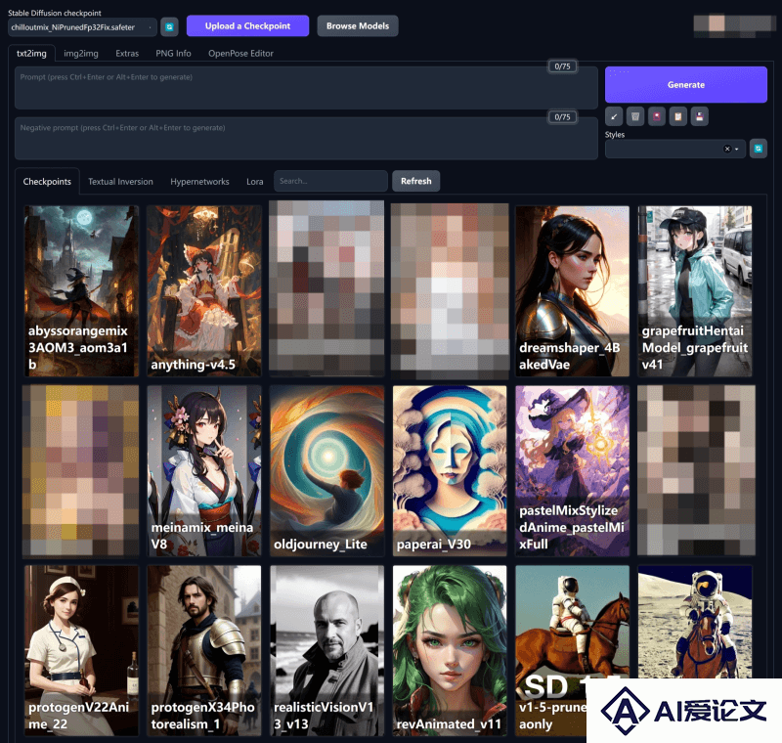The width and height of the screenshot is (782, 743).
Task: Click the Generate button
Action: coord(686,85)
